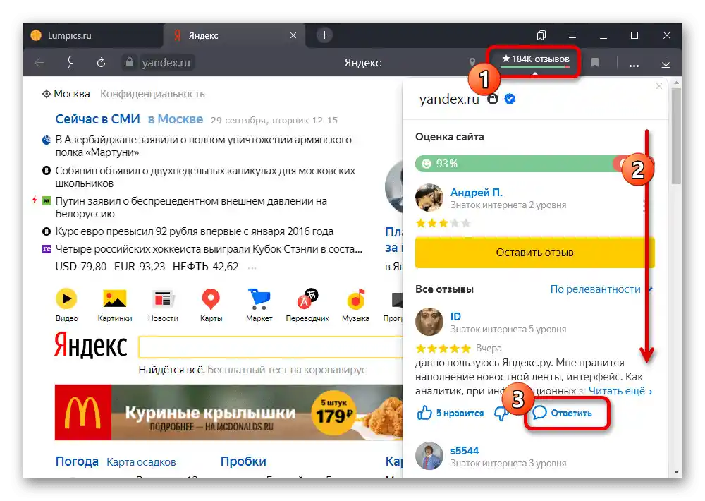Open the downloads panel
This screenshot has width=705, height=501.
click(x=666, y=63)
